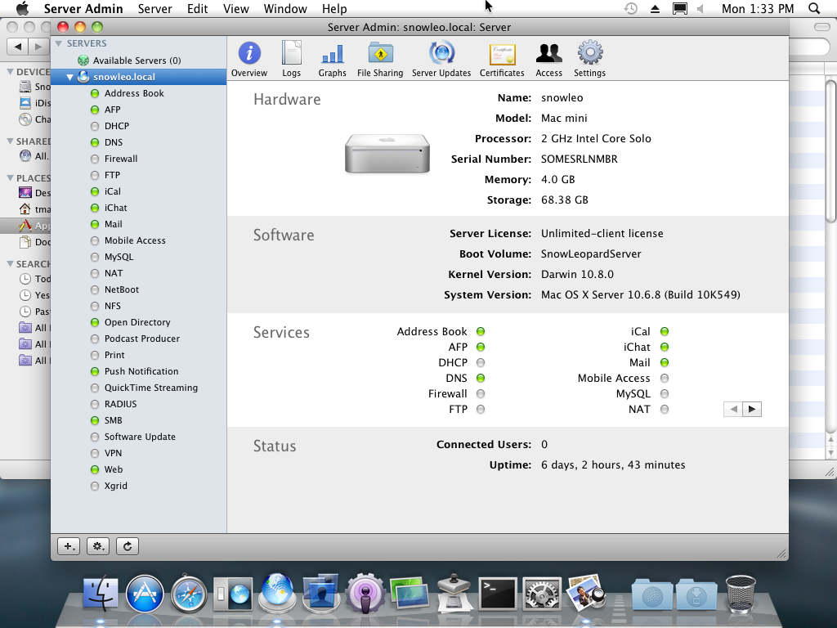Open Time Machine menu bar icon
Viewport: 837px width, 628px height.
[x=631, y=8]
